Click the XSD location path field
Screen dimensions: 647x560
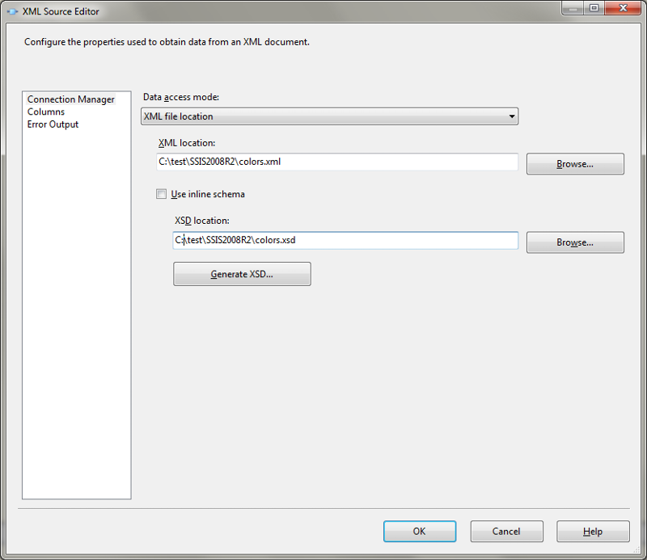tap(345, 240)
